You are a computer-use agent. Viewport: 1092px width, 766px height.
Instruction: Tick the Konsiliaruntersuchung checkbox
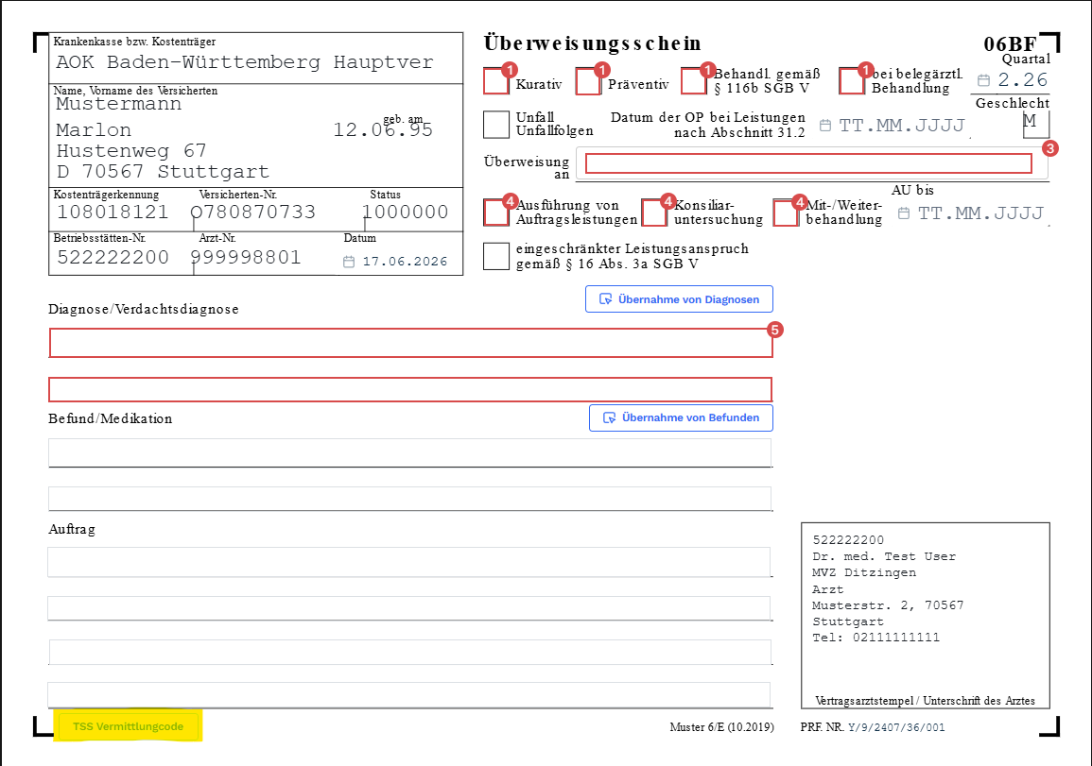pos(654,213)
